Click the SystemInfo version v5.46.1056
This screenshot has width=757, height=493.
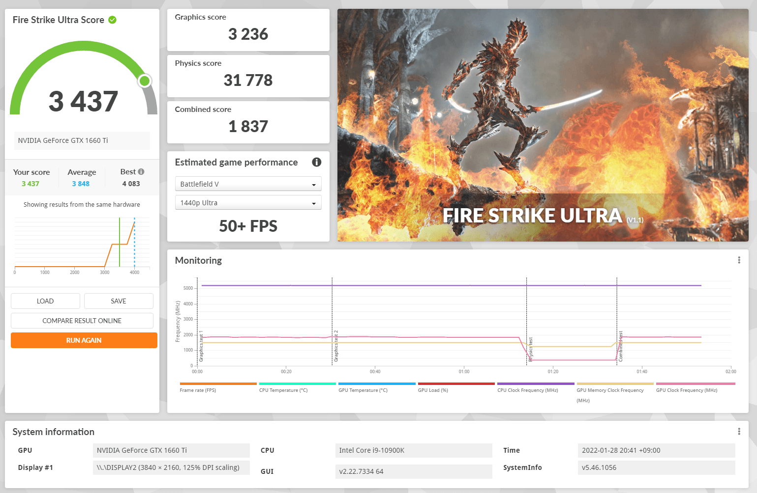(x=657, y=467)
